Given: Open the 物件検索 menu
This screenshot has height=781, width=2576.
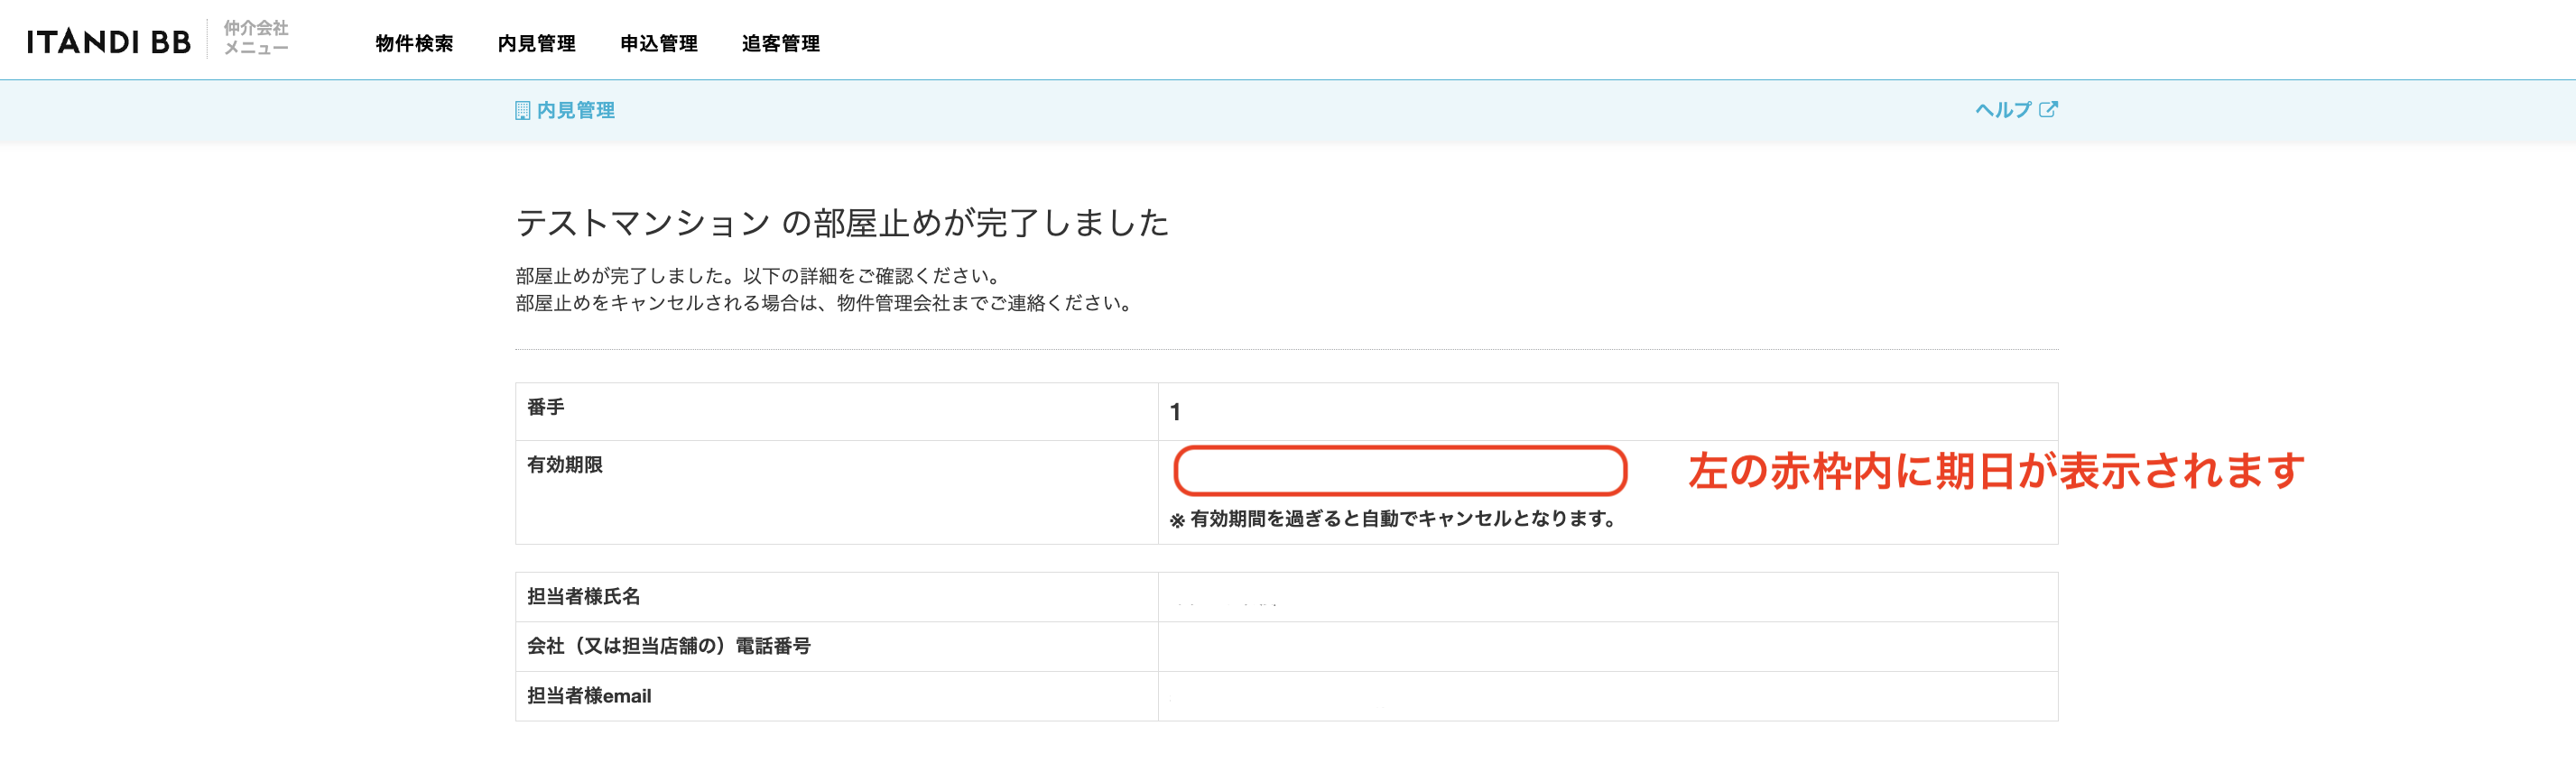Looking at the screenshot, I should [x=414, y=43].
